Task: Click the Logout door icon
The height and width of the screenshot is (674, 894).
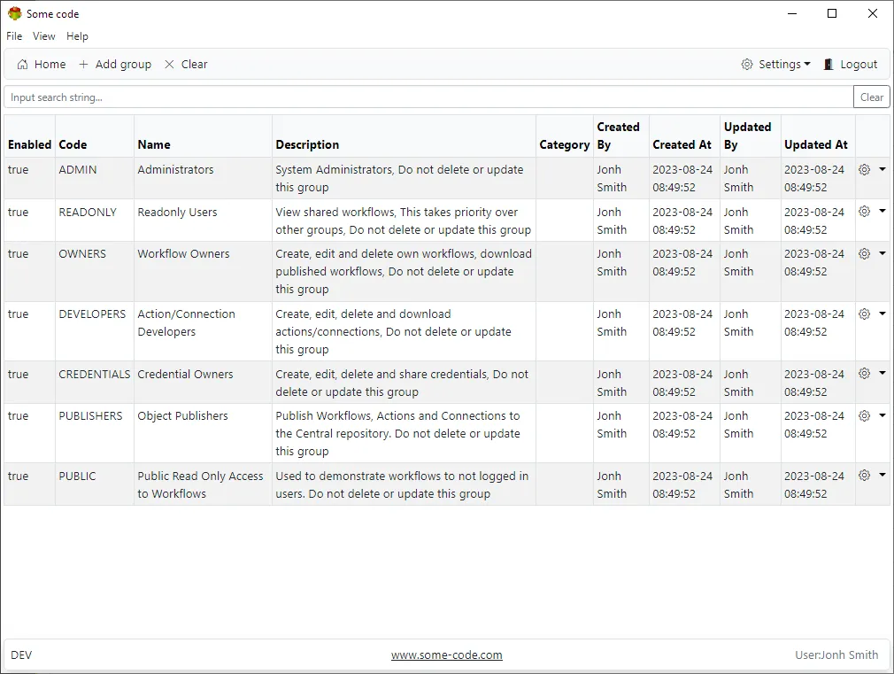Action: pos(828,65)
